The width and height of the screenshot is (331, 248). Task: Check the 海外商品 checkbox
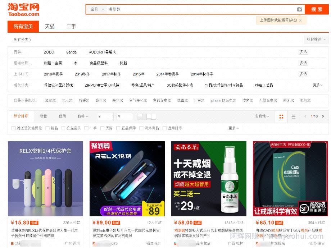tap(141, 128)
